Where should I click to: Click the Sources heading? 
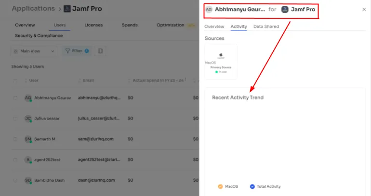click(214, 38)
